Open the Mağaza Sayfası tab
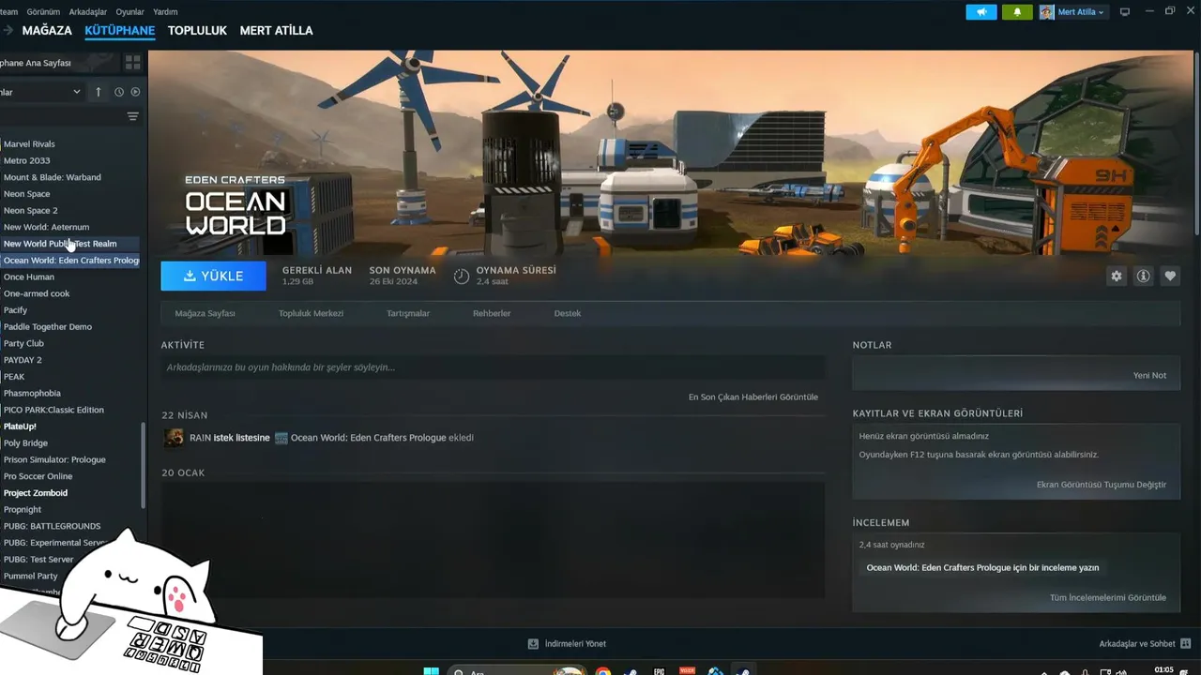 point(205,313)
